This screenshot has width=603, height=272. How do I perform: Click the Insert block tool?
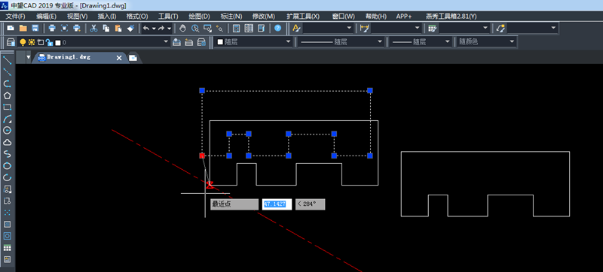pos(7,189)
